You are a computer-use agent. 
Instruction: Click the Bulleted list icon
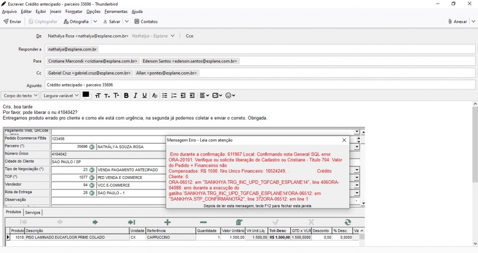165,95
